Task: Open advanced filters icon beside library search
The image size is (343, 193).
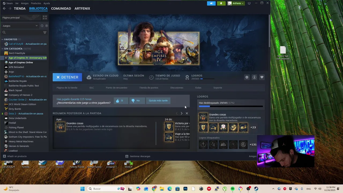Action: tap(45, 32)
